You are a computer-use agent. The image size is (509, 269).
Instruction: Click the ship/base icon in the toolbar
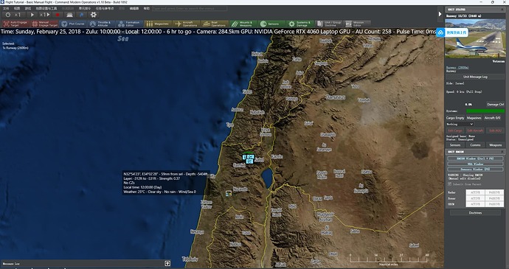point(69,15)
